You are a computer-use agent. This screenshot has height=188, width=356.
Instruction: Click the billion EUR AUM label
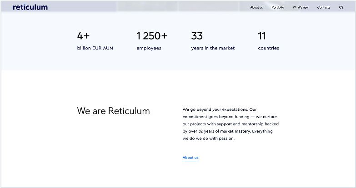tap(95, 48)
